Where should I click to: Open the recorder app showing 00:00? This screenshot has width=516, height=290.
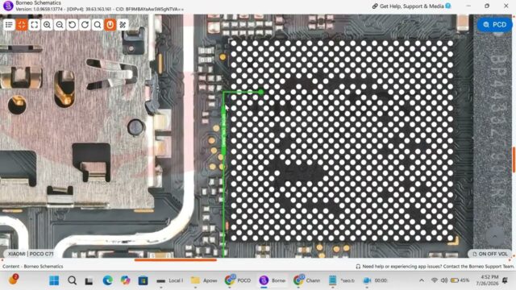375,280
